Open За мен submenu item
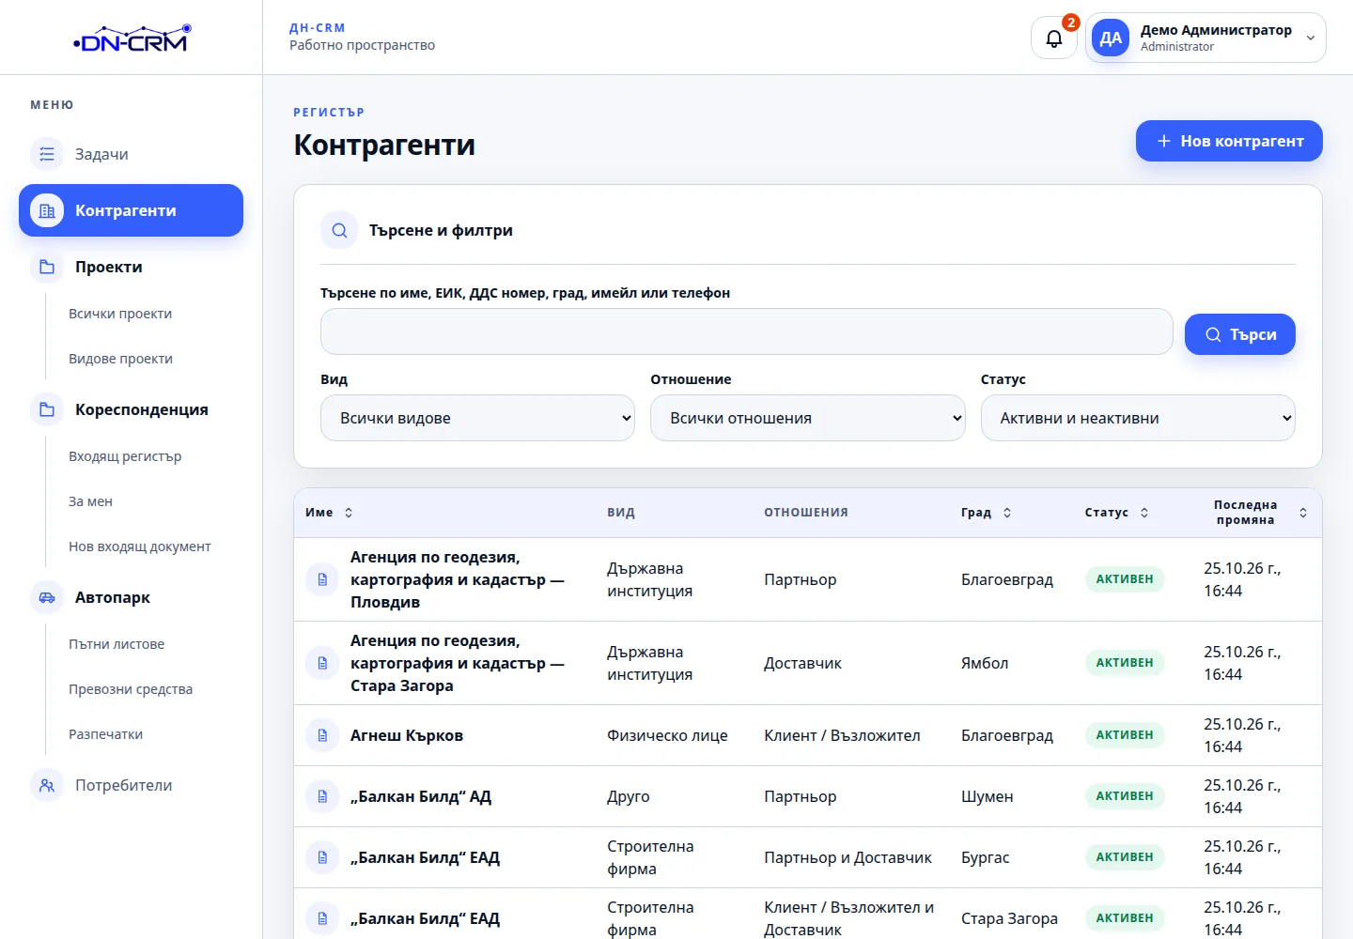Screen dimensions: 1353x939 click(x=90, y=501)
